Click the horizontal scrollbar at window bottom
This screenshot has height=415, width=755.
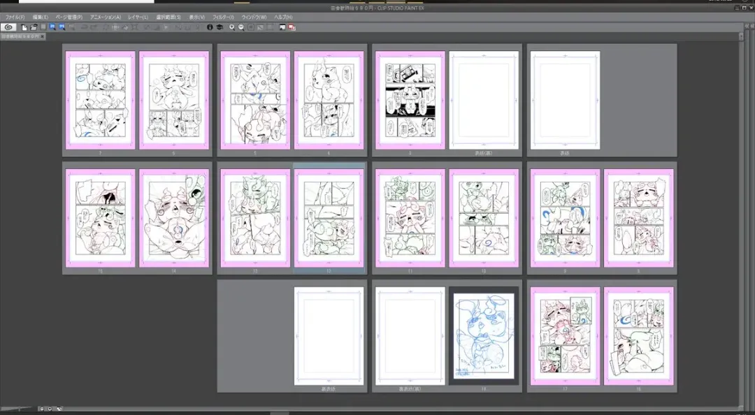(x=280, y=412)
